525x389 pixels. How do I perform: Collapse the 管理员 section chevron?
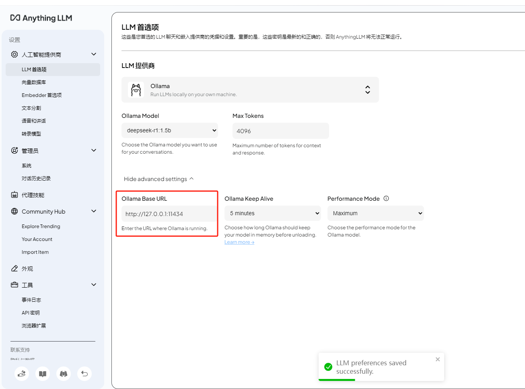click(x=93, y=150)
